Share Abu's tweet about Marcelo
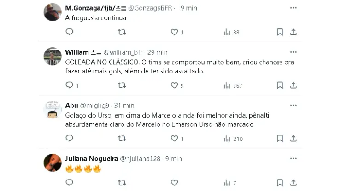 (x=293, y=138)
